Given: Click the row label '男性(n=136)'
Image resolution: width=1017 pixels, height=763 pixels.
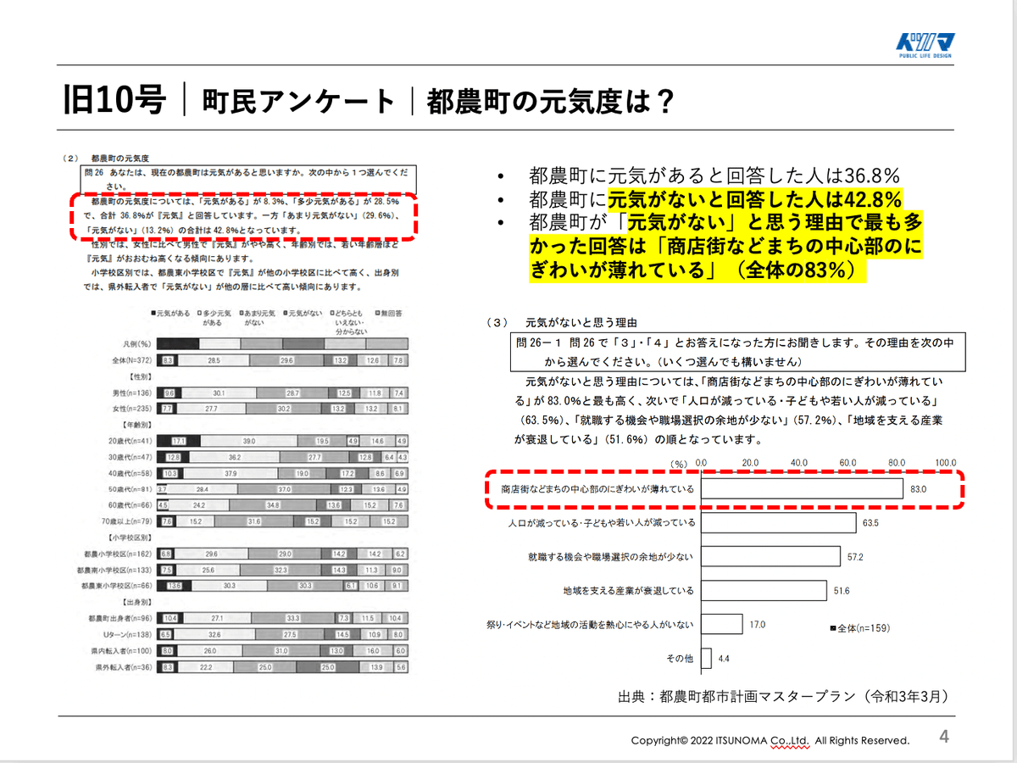Looking at the screenshot, I should [131, 393].
